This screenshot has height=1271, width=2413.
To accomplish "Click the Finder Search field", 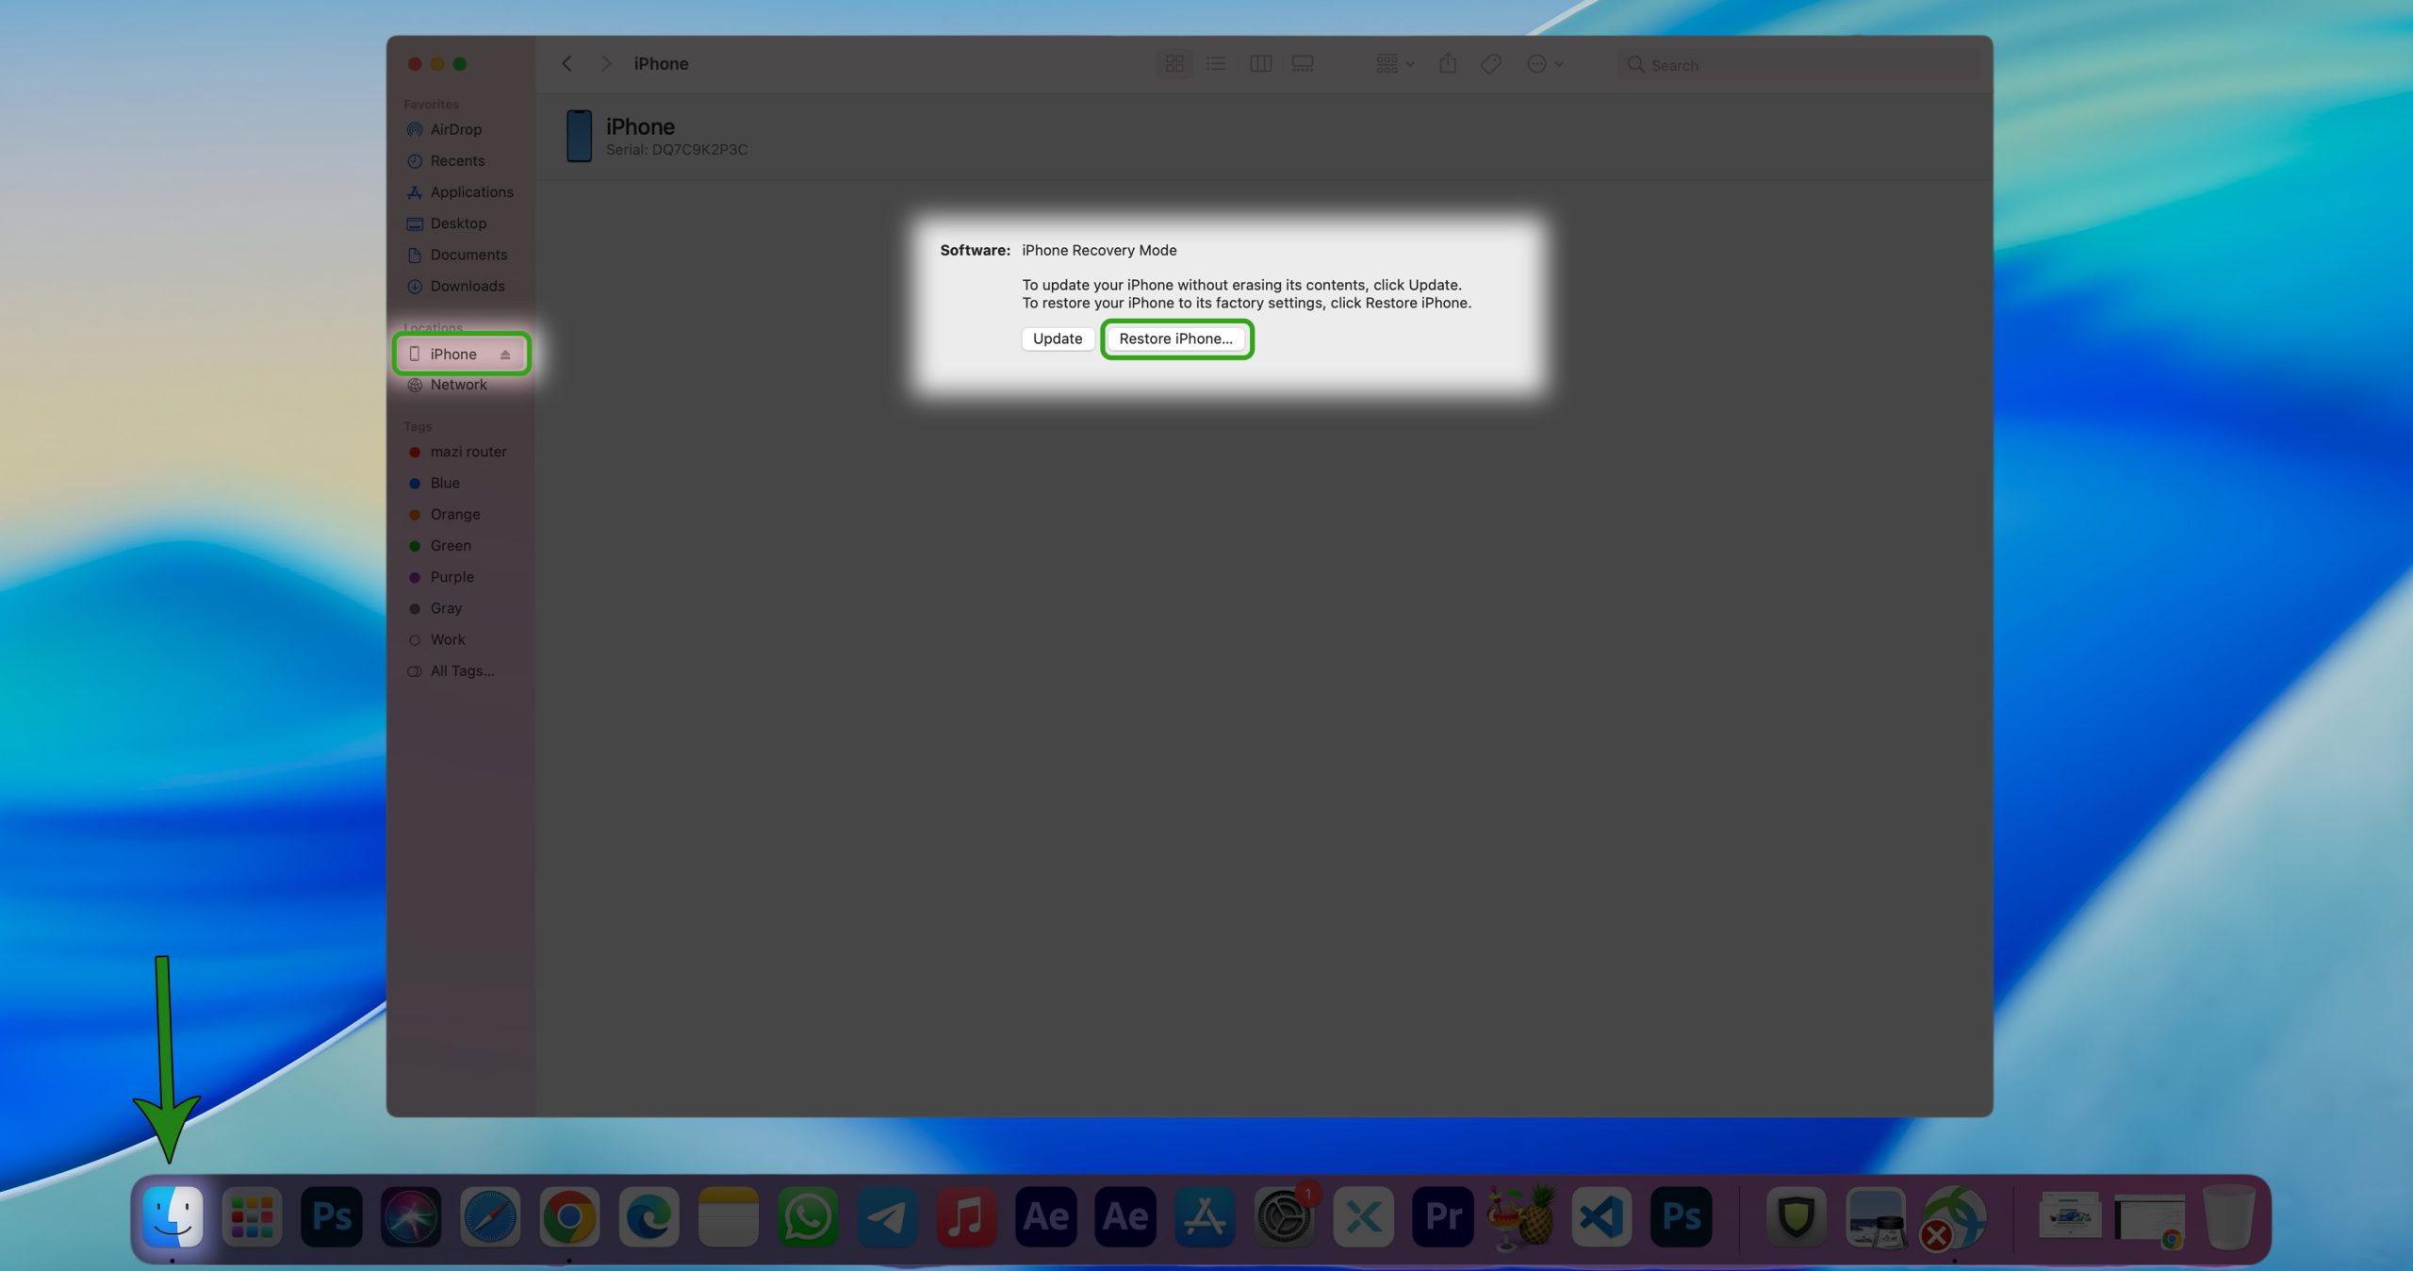I will pos(1798,64).
